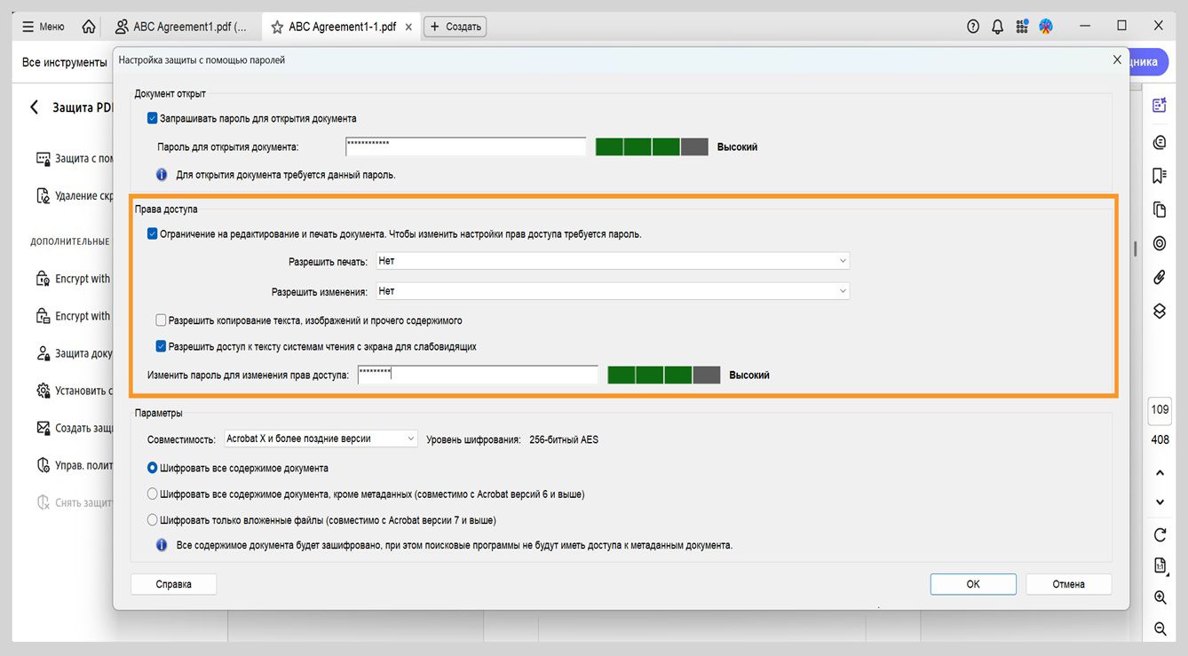Open the Разрешить изменения dropdown
The height and width of the screenshot is (656, 1188).
click(613, 291)
